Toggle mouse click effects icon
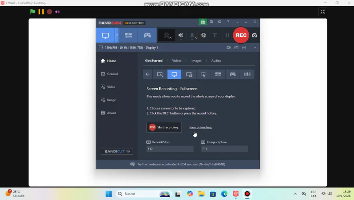Viewport: 354px width, 200px height. pos(204,35)
